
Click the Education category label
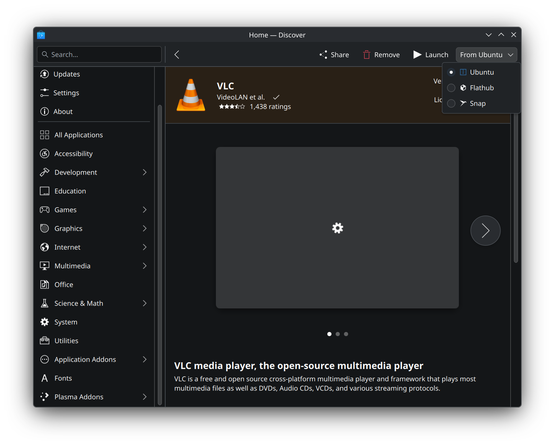pos(70,191)
